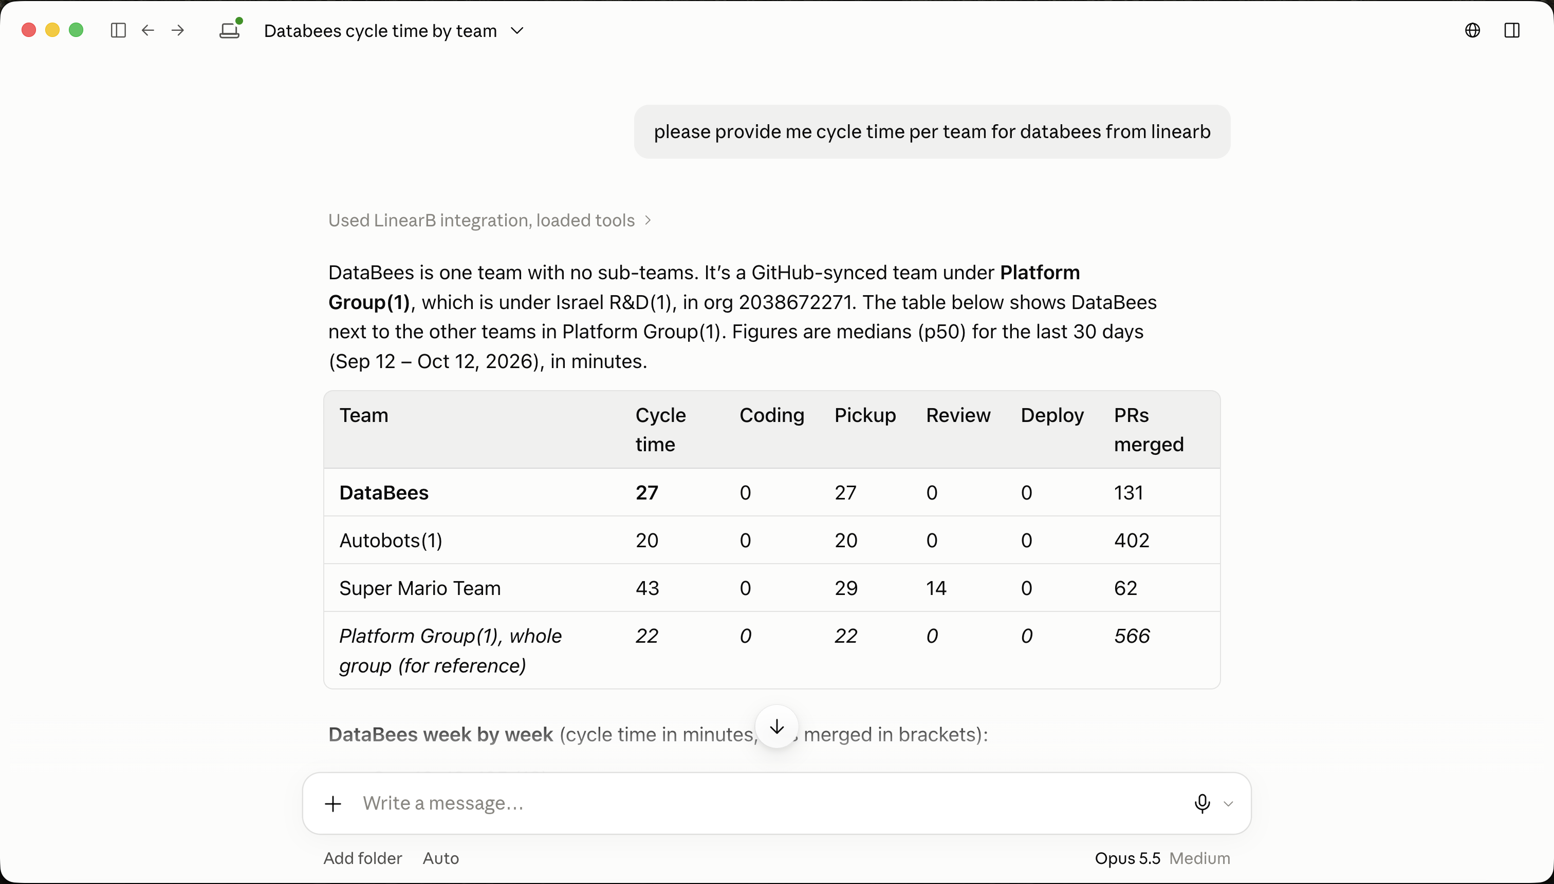Image resolution: width=1554 pixels, height=884 pixels.
Task: Toggle the right side panel icon
Action: click(x=1511, y=30)
